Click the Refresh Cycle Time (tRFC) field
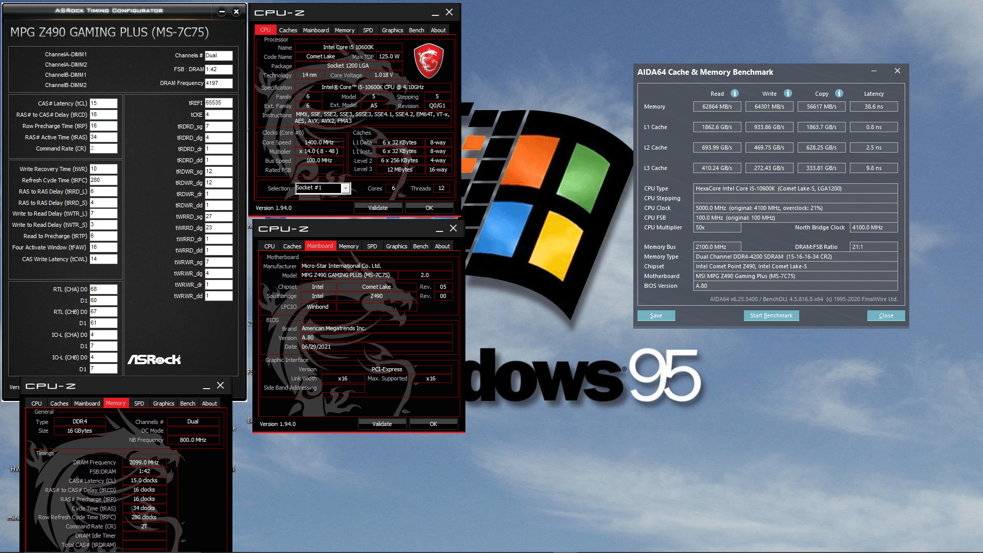Image resolution: width=983 pixels, height=553 pixels. (x=103, y=180)
